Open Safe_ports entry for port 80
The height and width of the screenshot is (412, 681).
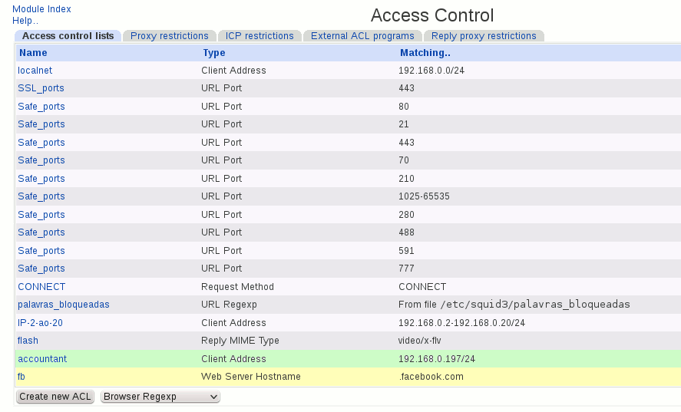[41, 107]
